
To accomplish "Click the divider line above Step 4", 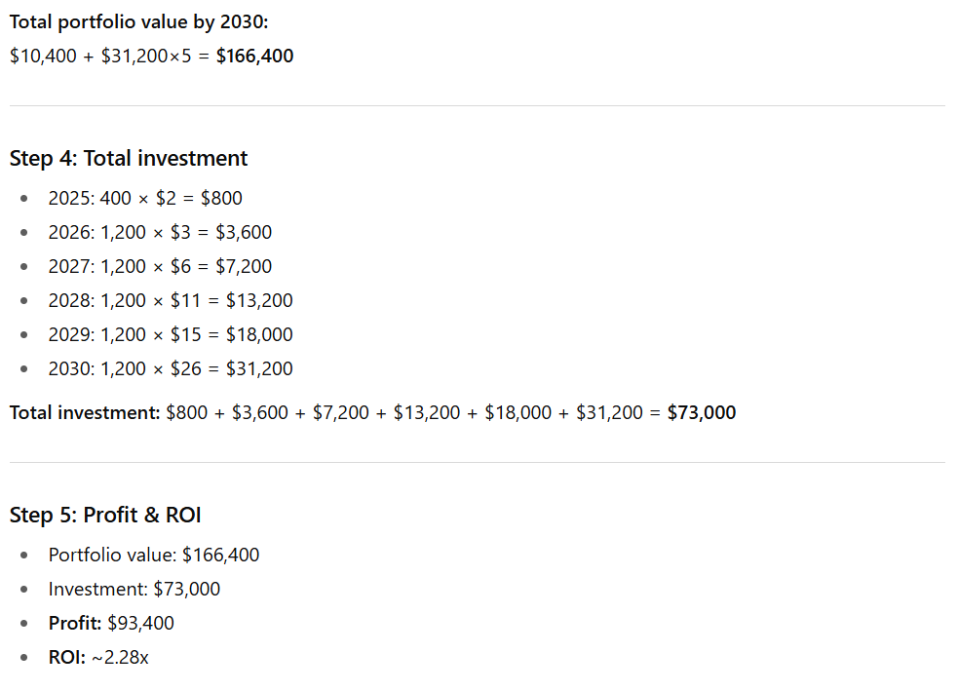I will pos(478,105).
